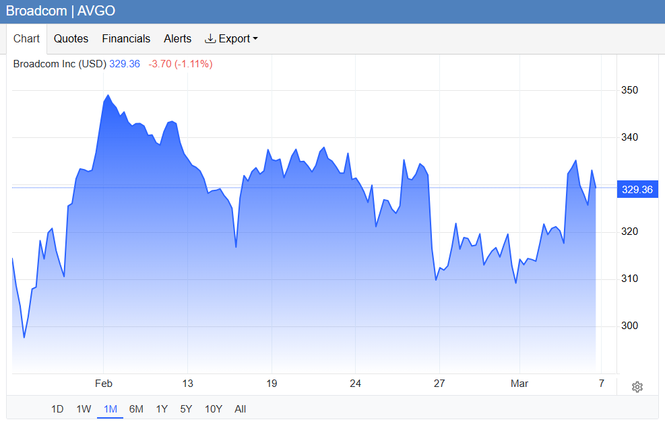Click the 329.36 current price label on axis
This screenshot has height=428, width=665.
637,190
